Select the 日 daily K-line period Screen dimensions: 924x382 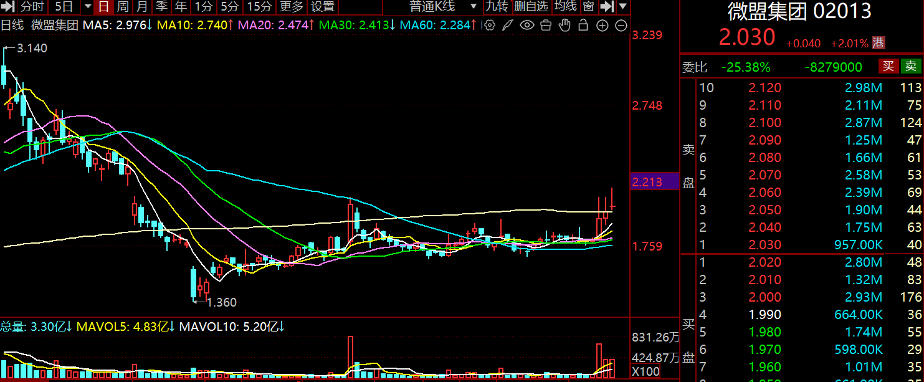click(103, 7)
